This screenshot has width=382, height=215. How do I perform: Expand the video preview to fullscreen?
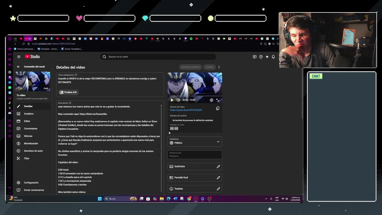(x=218, y=100)
